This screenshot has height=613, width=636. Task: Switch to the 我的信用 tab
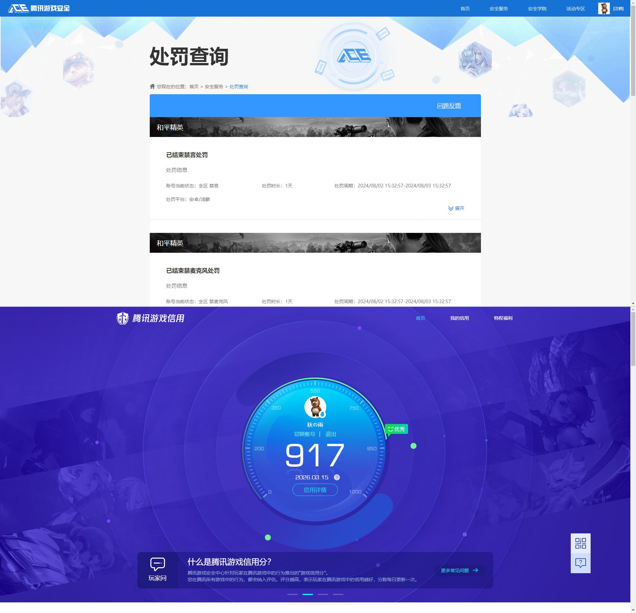[459, 318]
